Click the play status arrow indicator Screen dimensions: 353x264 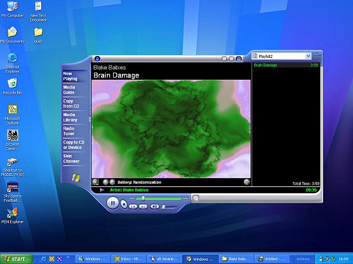pos(101,190)
